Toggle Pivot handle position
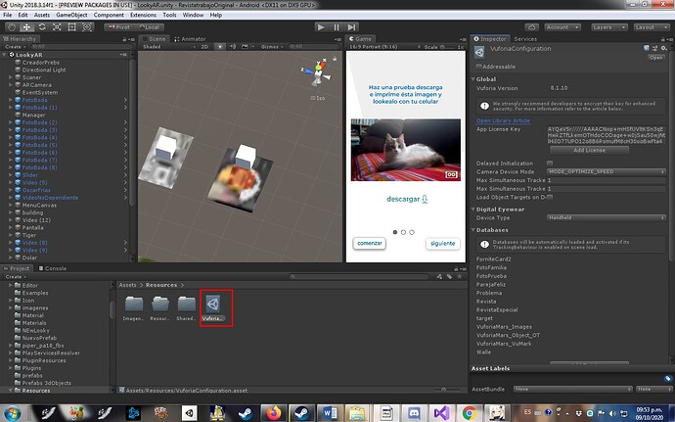675x422 pixels. click(121, 27)
